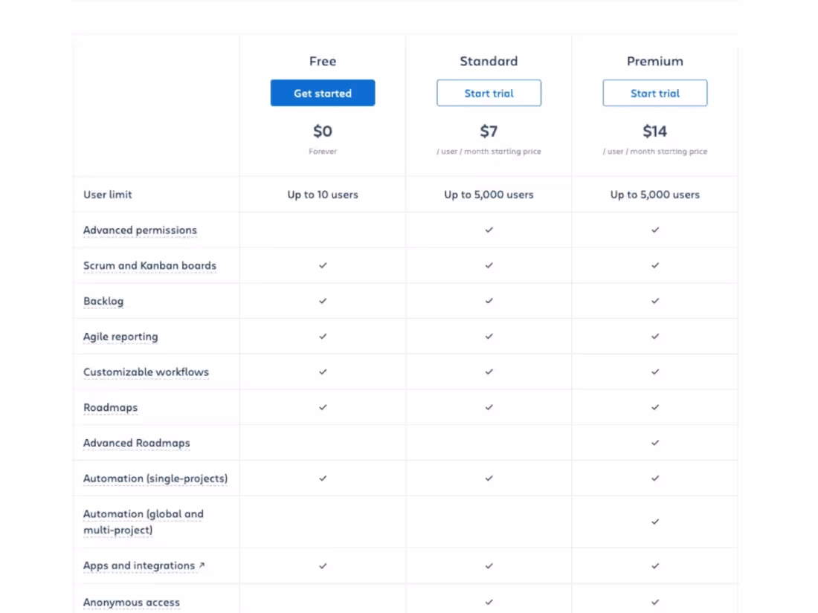
Task: Start the trial for the Standard plan
Action: [489, 93]
